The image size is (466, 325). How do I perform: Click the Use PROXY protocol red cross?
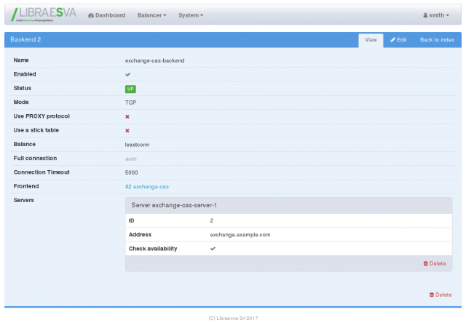pos(127,116)
